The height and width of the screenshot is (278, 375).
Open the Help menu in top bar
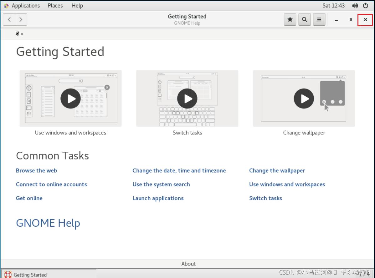(77, 6)
